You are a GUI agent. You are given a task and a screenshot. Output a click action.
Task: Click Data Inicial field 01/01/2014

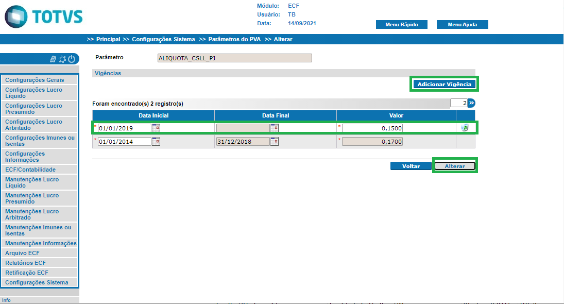pyautogui.click(x=125, y=141)
